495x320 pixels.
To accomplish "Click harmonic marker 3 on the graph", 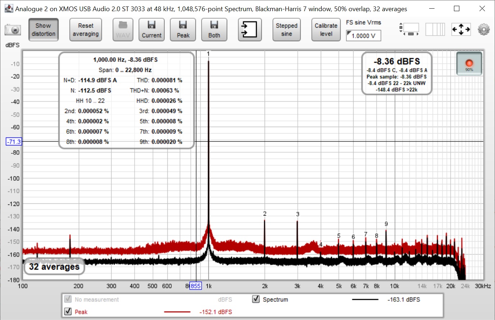I will tap(298, 214).
